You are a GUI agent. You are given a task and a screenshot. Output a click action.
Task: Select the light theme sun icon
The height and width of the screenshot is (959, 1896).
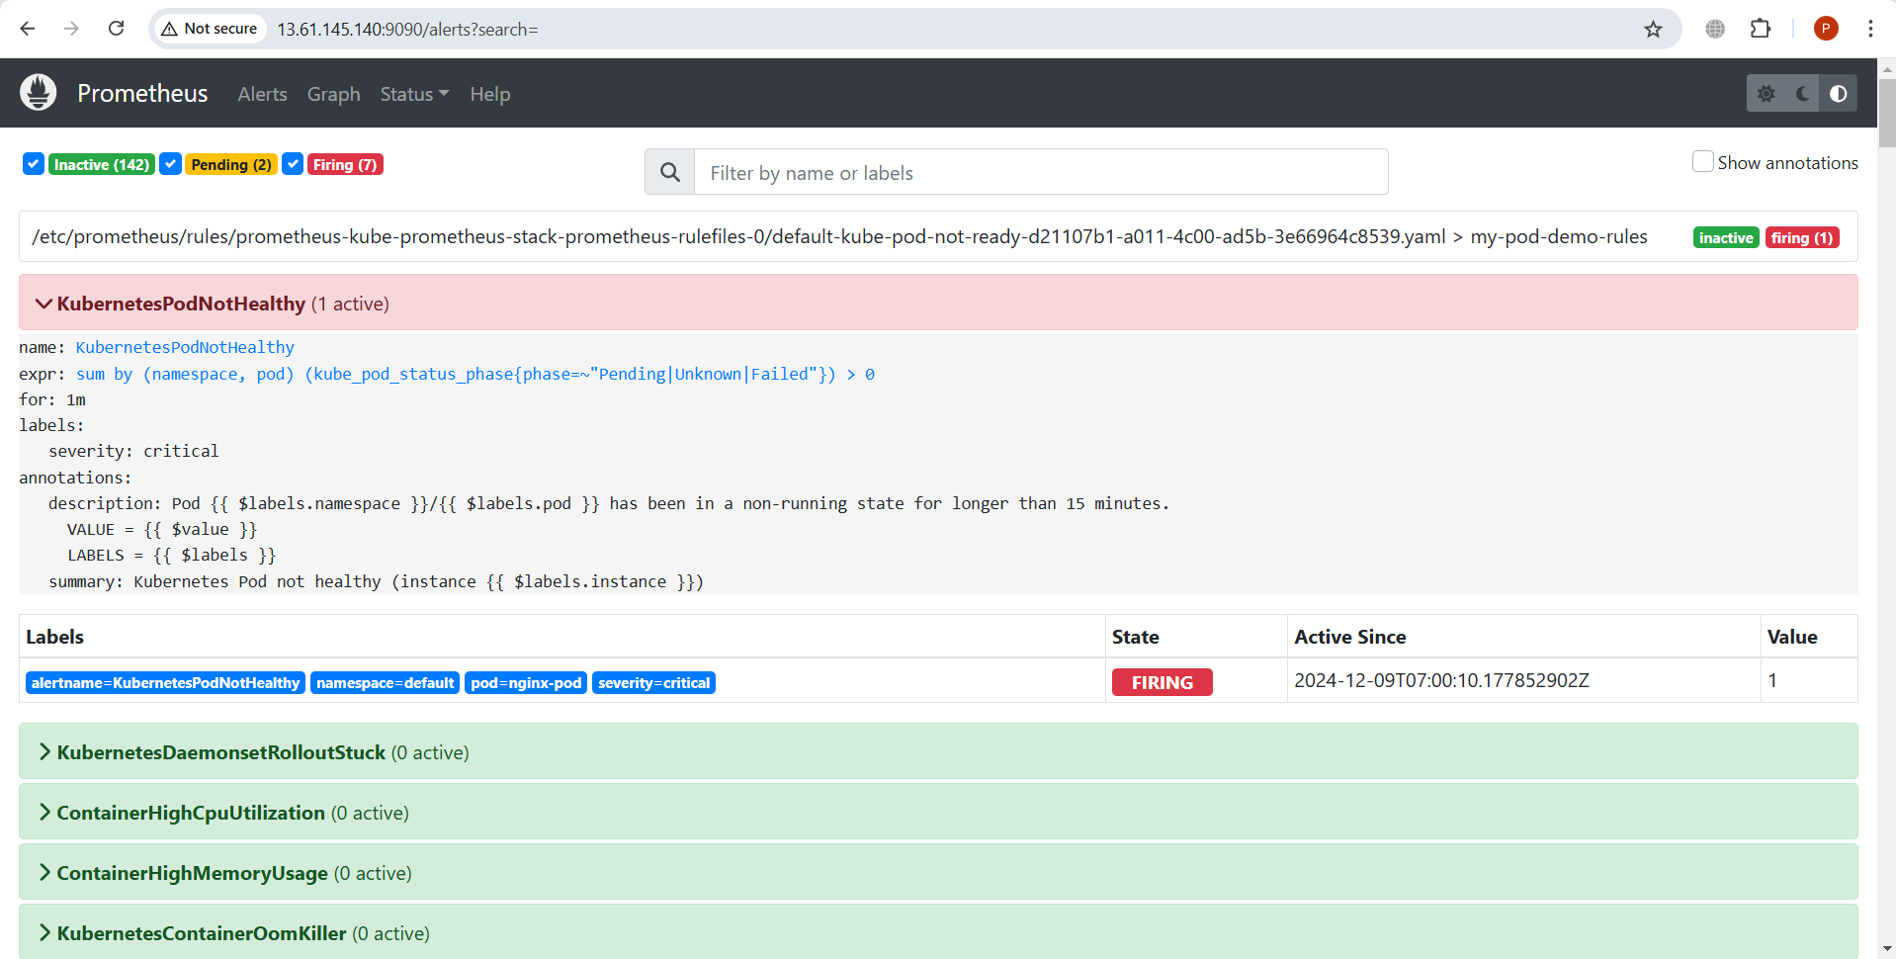(1767, 93)
